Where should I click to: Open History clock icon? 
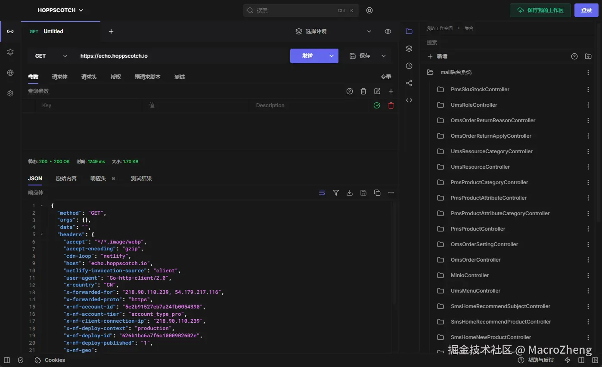click(x=409, y=66)
